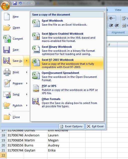The height and width of the screenshot is (159, 128).
Task: Expand the Save As submenu arrow
Action: (27, 61)
